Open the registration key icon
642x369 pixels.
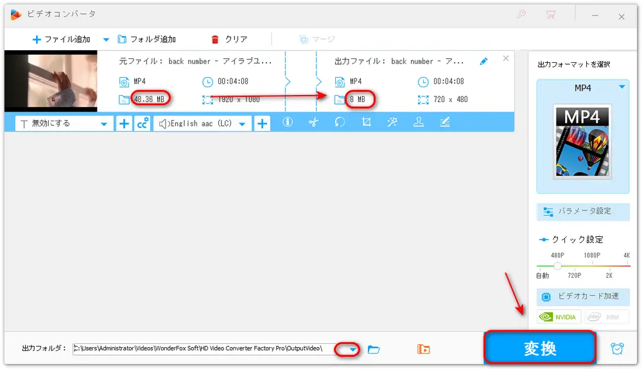point(521,15)
